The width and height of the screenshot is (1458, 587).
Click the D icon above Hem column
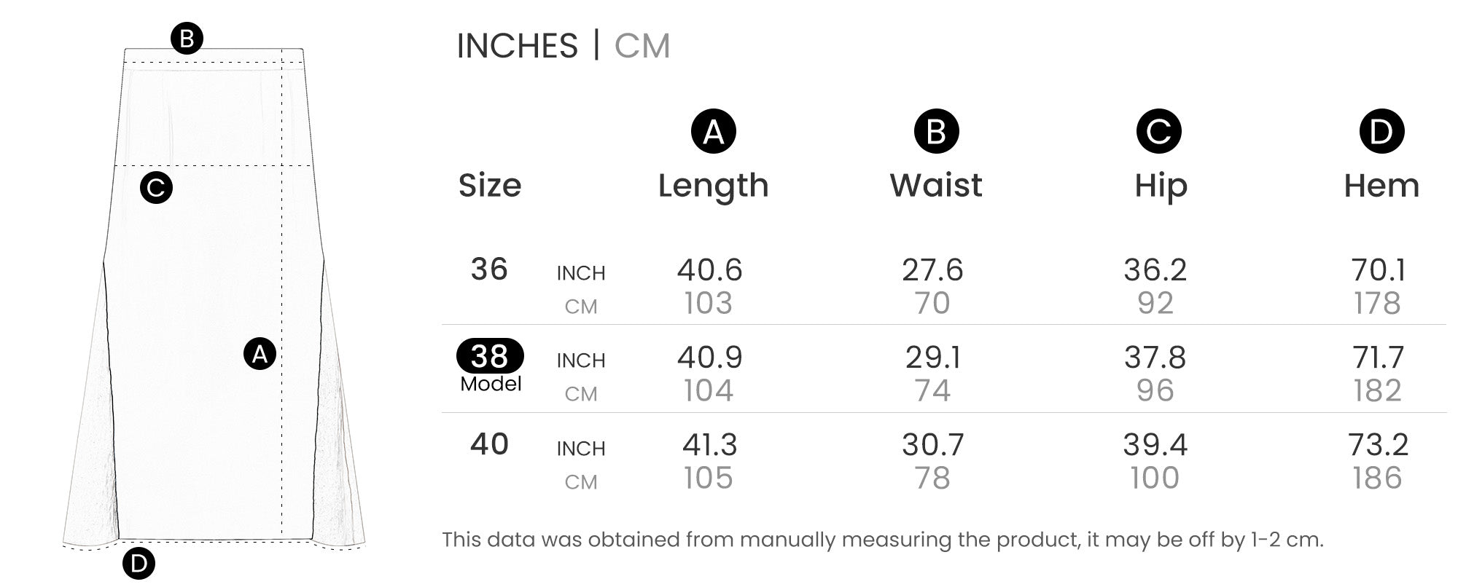click(x=1381, y=132)
